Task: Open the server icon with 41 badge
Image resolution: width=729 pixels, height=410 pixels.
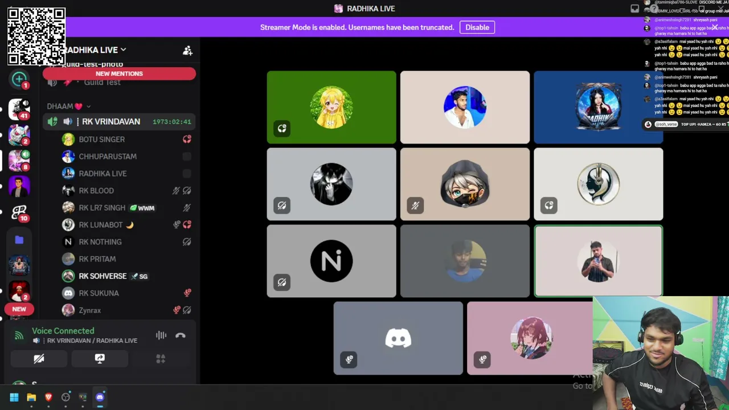Action: coord(19,108)
